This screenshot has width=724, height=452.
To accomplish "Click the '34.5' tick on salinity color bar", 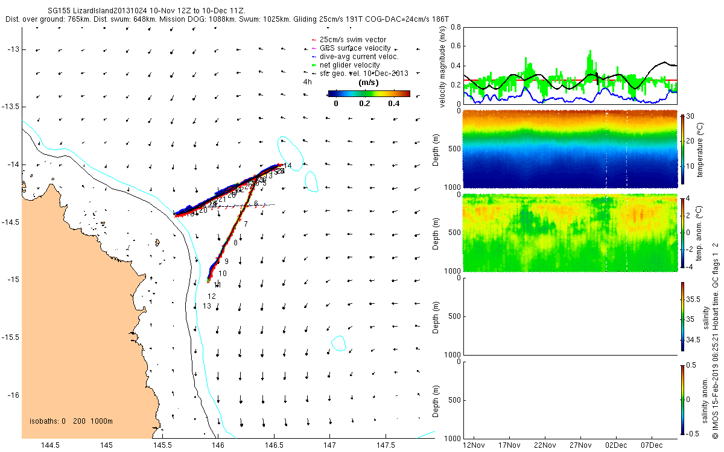I will click(693, 341).
